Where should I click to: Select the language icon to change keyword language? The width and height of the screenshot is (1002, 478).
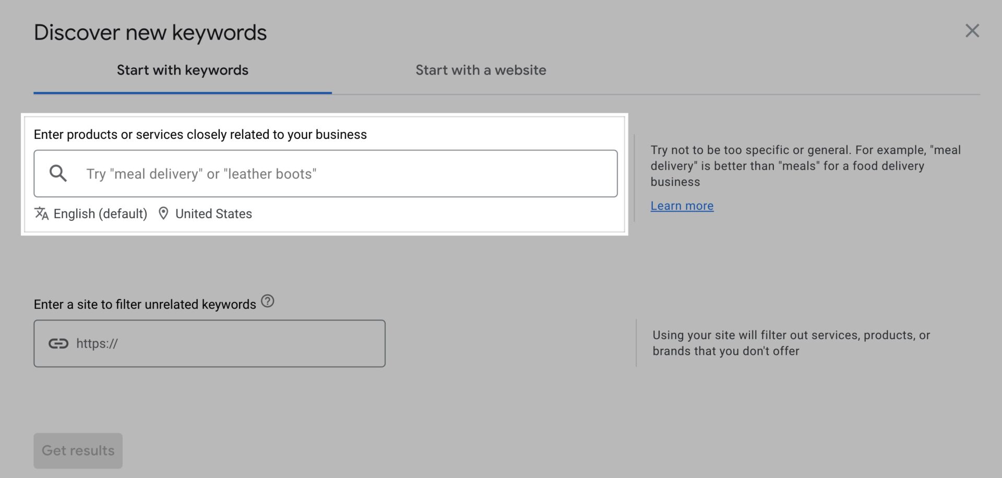coord(41,213)
